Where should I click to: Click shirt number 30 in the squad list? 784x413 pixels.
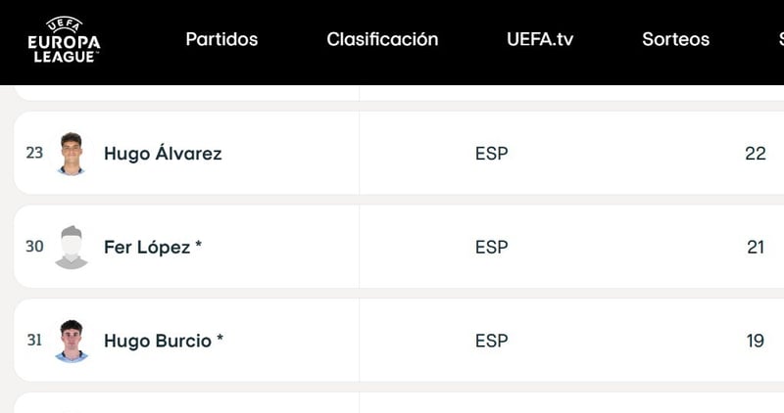34,248
